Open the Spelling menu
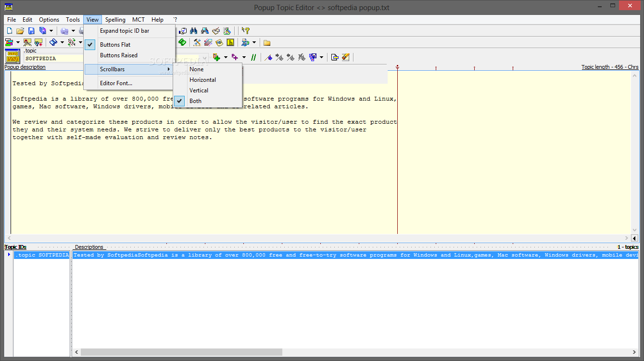 tap(115, 20)
